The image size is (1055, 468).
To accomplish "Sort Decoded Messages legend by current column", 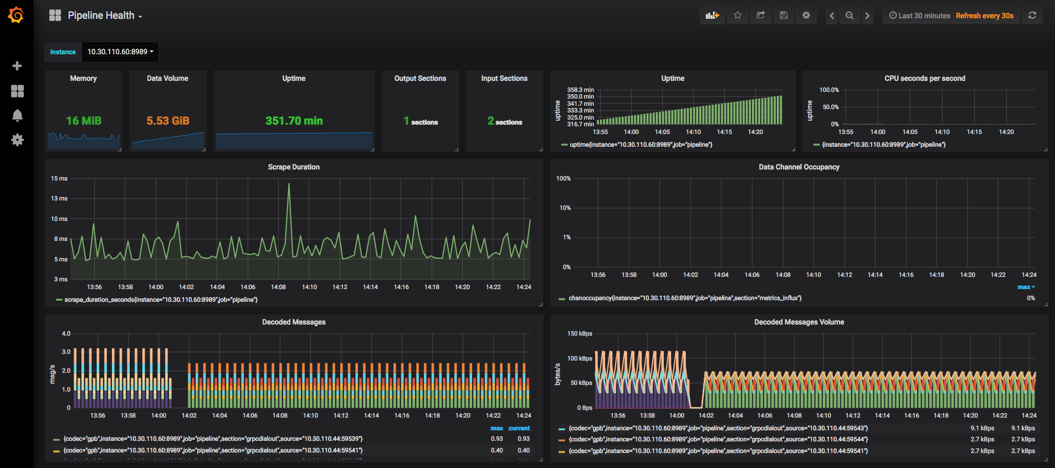I will click(519, 428).
